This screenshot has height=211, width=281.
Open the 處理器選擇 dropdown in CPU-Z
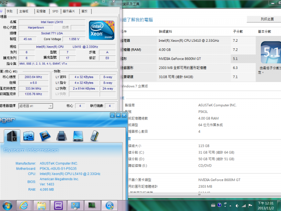pyautogui.click(x=36, y=106)
